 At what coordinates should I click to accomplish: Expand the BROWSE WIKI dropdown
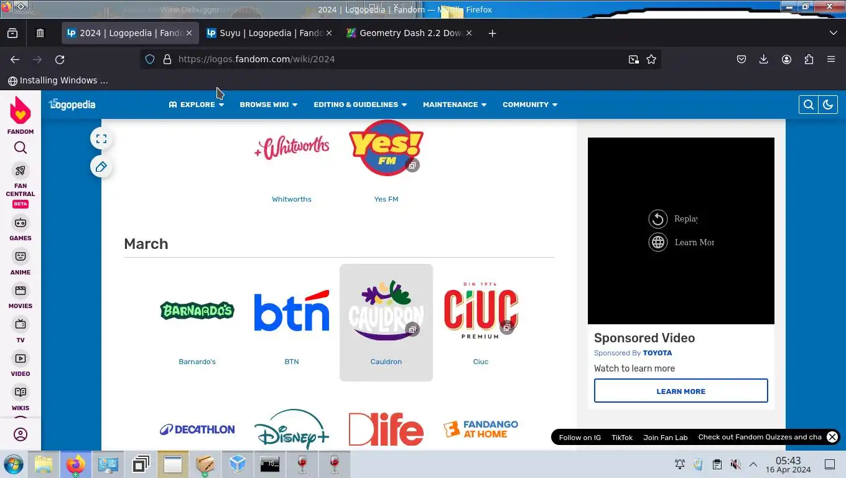[x=269, y=105]
